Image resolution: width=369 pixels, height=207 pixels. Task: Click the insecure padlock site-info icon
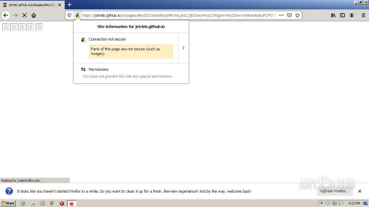pos(78,15)
